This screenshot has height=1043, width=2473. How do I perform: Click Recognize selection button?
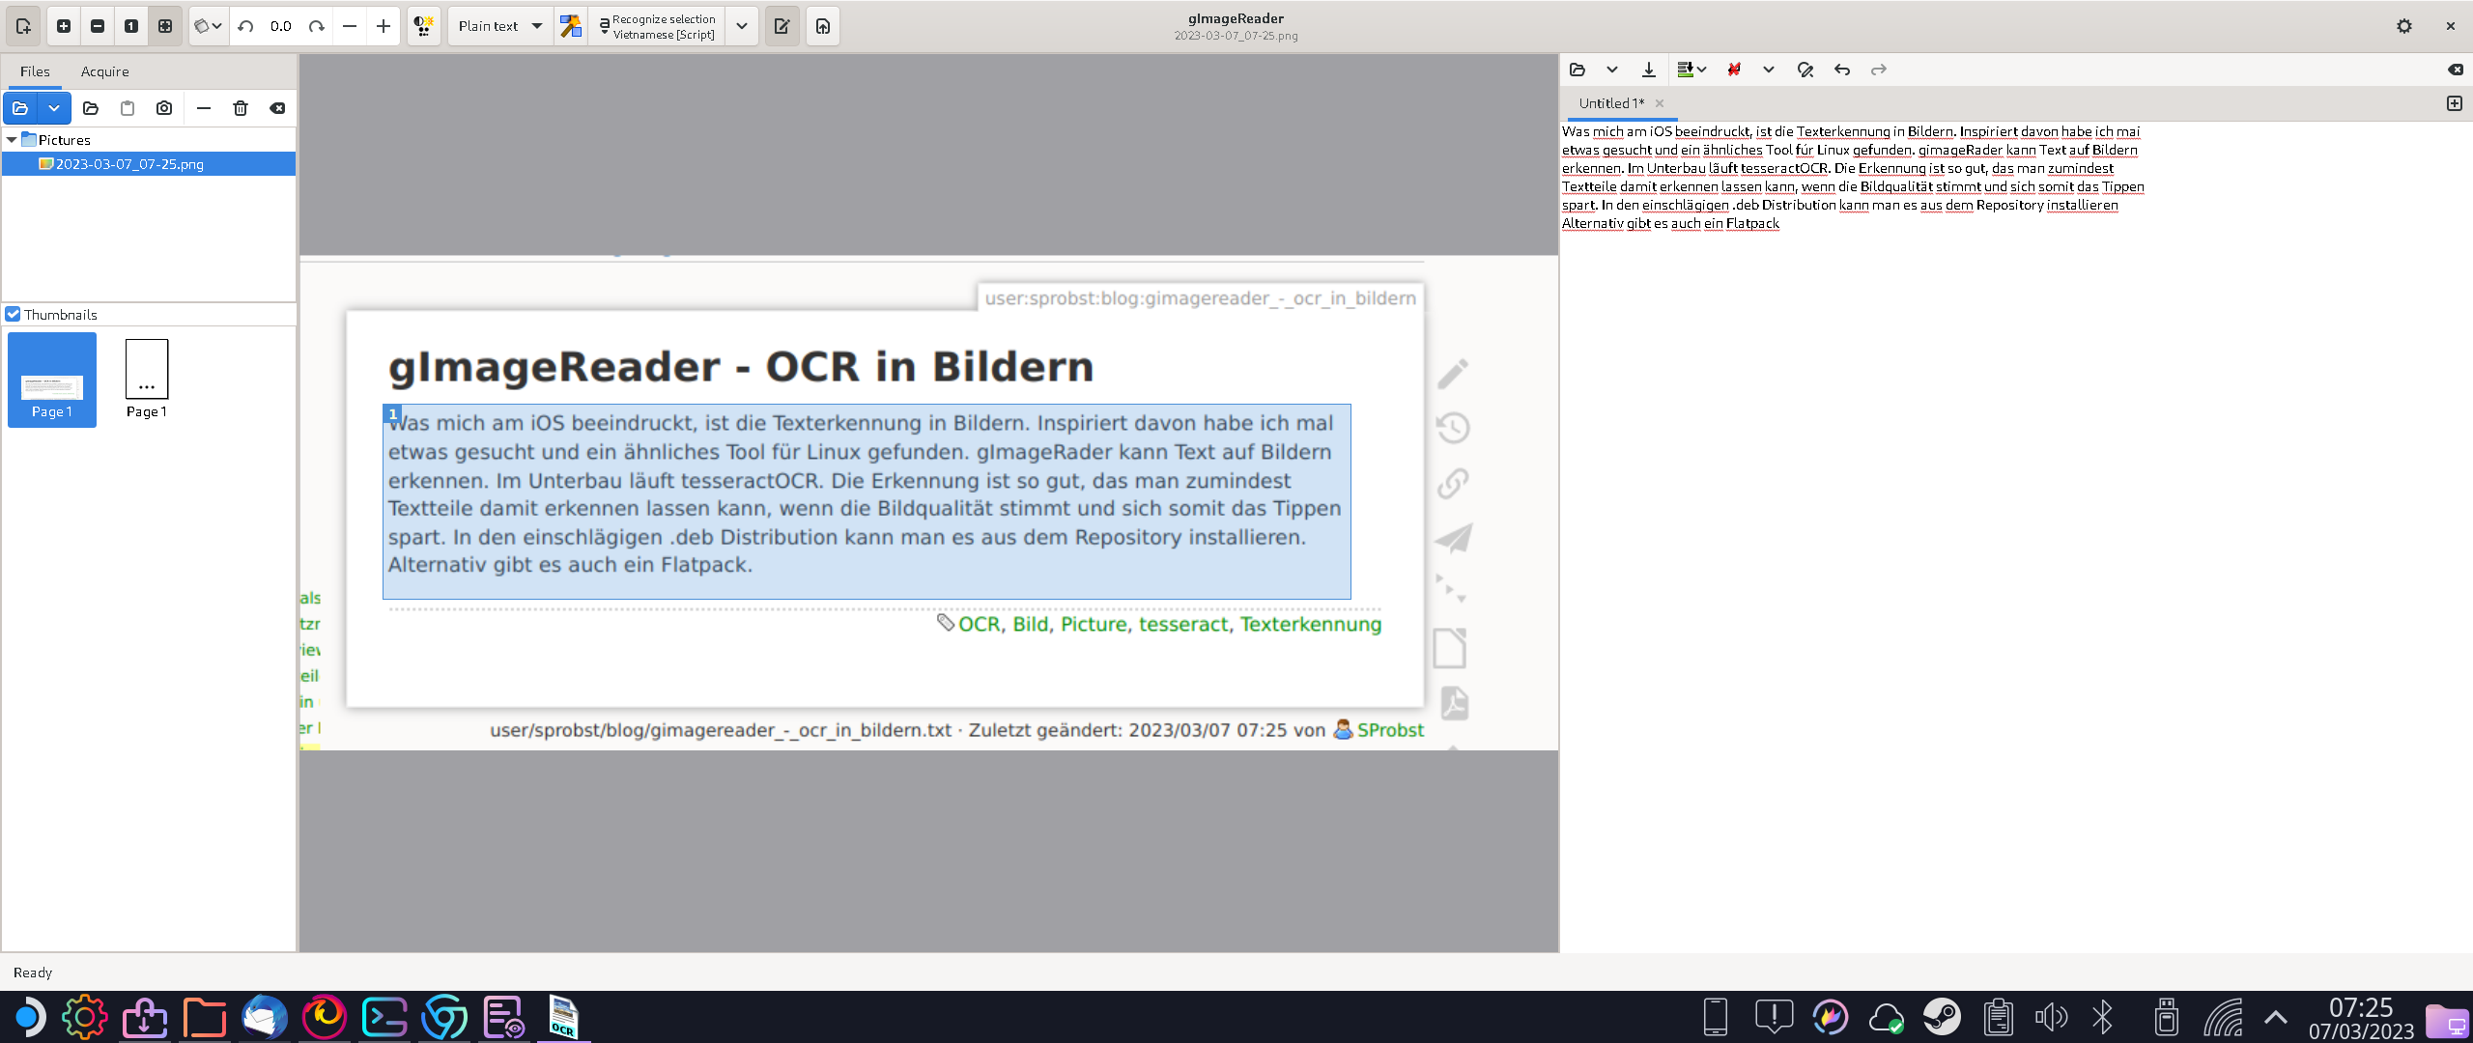pyautogui.click(x=657, y=26)
